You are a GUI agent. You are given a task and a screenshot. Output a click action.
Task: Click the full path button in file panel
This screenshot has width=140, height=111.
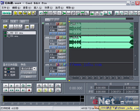[x=29, y=77]
